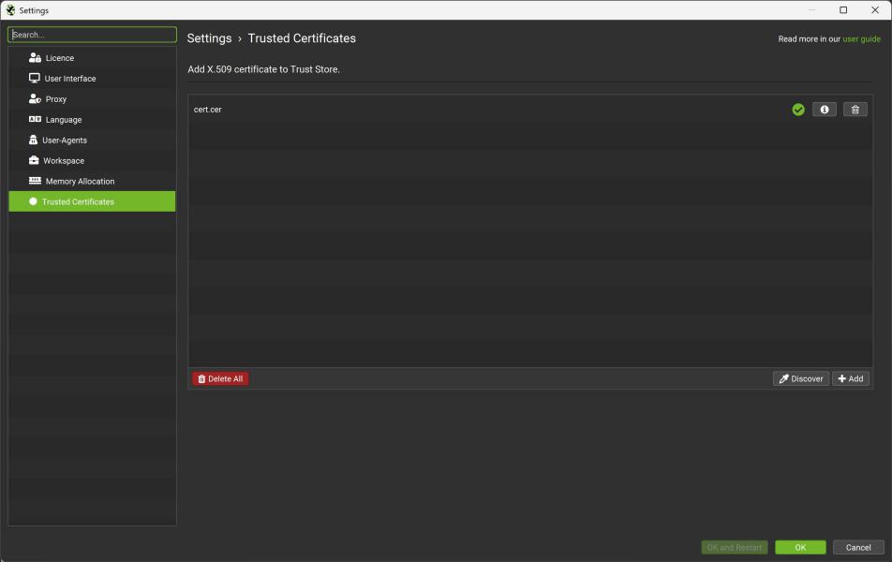Add a new certificate with Add button
The image size is (892, 562).
tap(851, 378)
